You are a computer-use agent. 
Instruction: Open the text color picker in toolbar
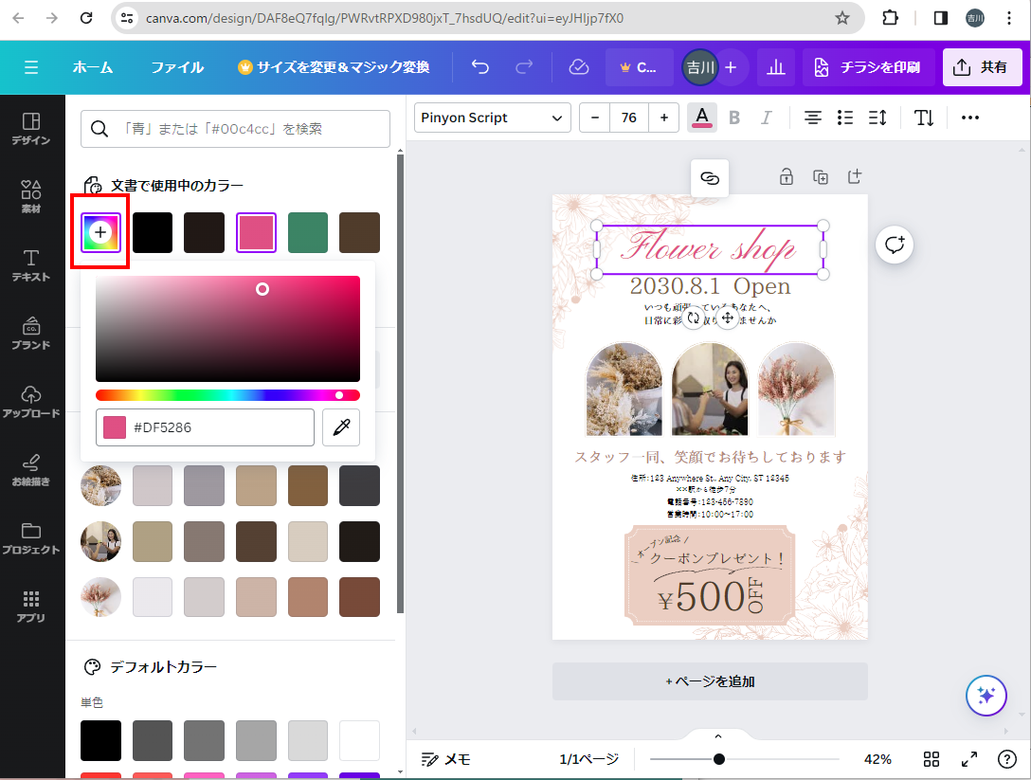pos(701,118)
